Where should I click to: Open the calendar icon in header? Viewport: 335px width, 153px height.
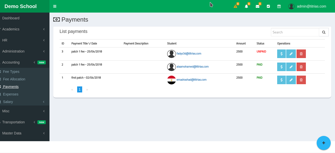coord(279,6)
